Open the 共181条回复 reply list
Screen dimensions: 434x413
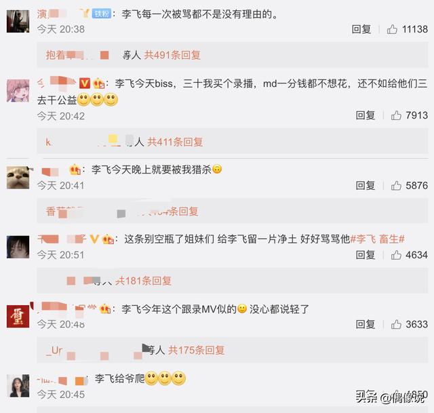pos(143,281)
